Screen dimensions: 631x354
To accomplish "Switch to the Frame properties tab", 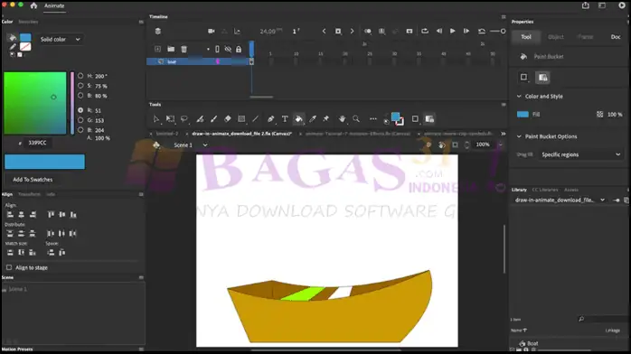I will point(585,36).
